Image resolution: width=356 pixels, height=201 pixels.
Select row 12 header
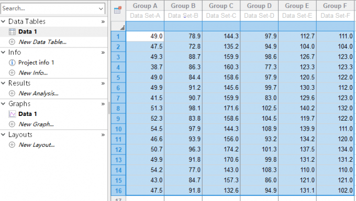click(x=118, y=149)
